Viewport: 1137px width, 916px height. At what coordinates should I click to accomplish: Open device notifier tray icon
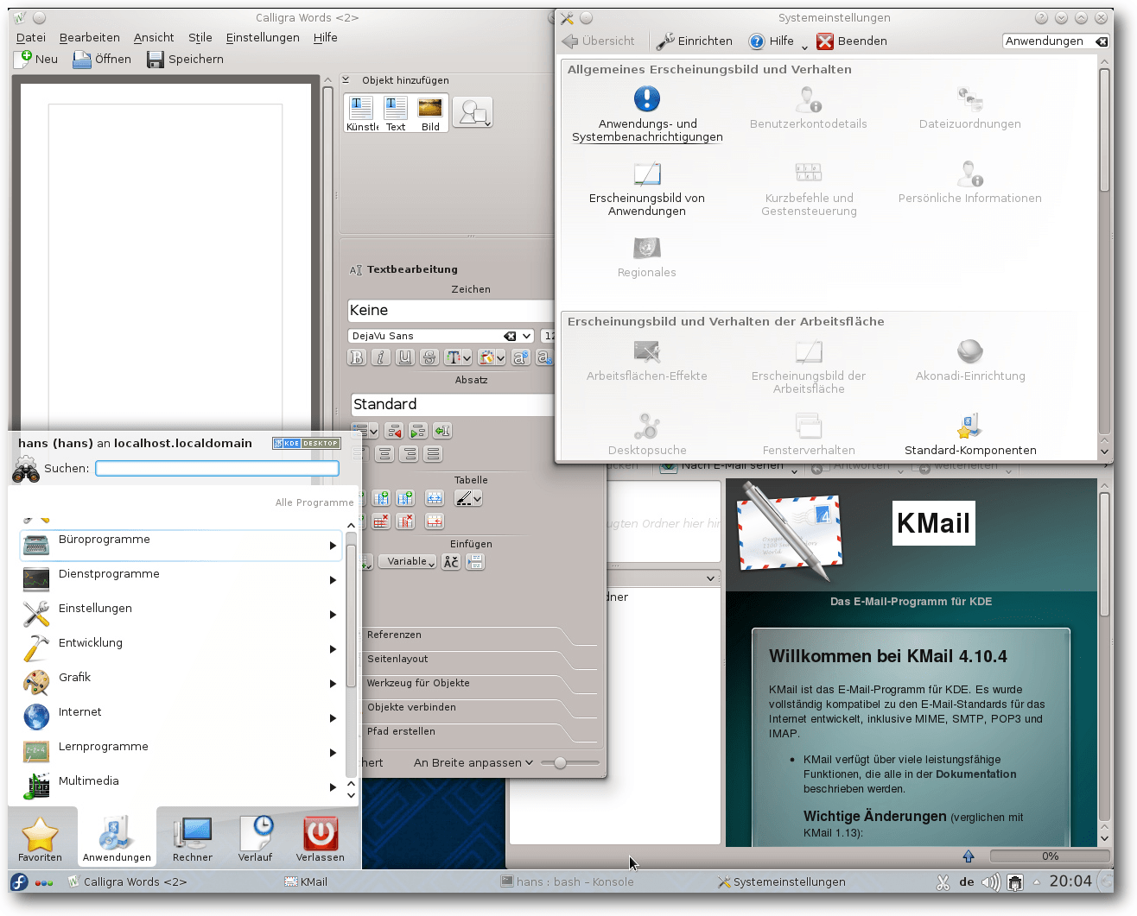(1016, 882)
